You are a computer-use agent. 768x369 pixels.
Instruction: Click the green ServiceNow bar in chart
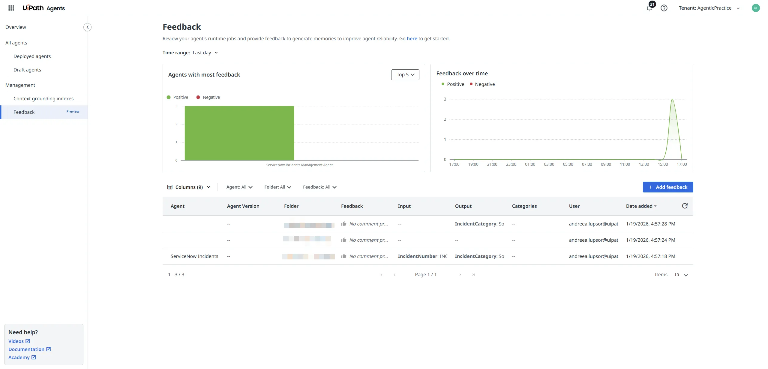239,133
